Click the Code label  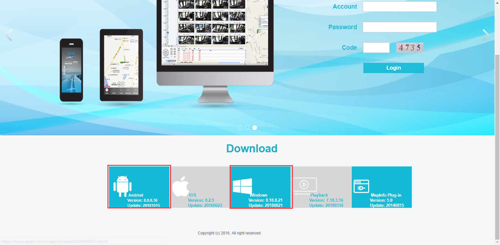pyautogui.click(x=349, y=47)
